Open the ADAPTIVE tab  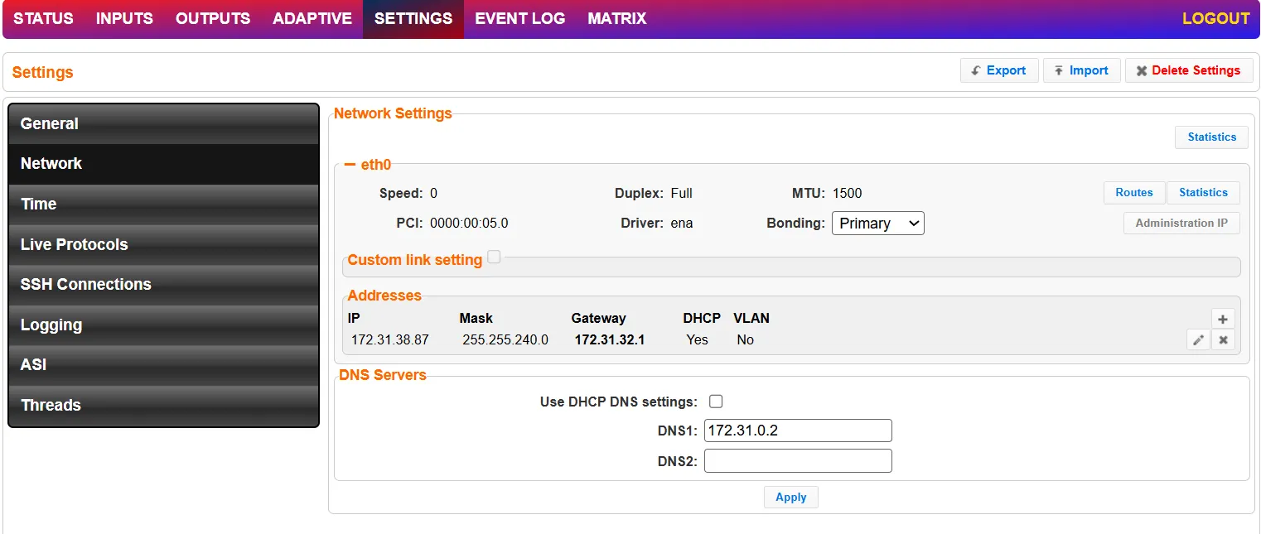tap(312, 18)
